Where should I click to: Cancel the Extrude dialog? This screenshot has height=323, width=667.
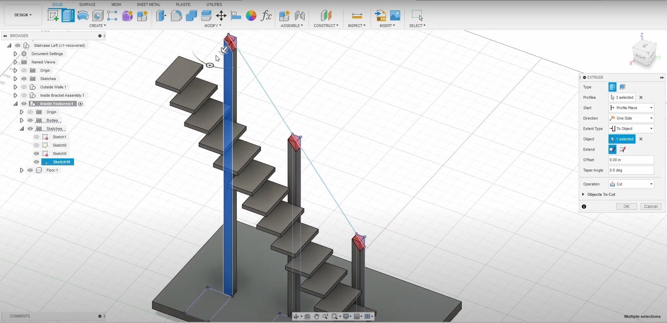click(x=651, y=207)
